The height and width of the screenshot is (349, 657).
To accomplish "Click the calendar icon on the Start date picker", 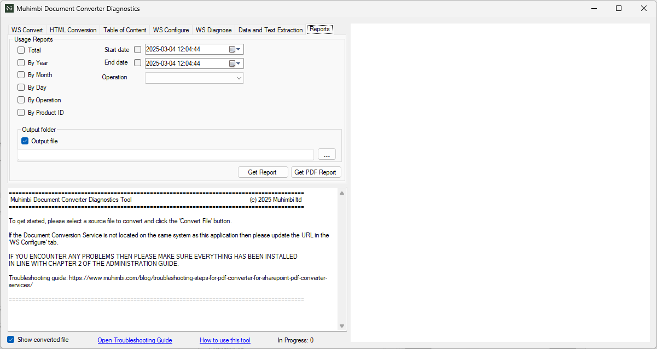I will point(231,49).
